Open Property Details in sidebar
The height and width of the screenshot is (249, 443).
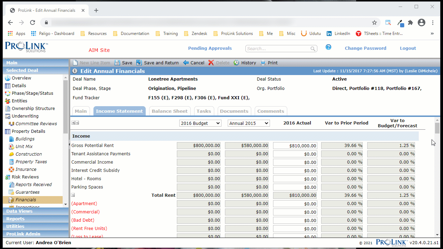[x=28, y=131]
